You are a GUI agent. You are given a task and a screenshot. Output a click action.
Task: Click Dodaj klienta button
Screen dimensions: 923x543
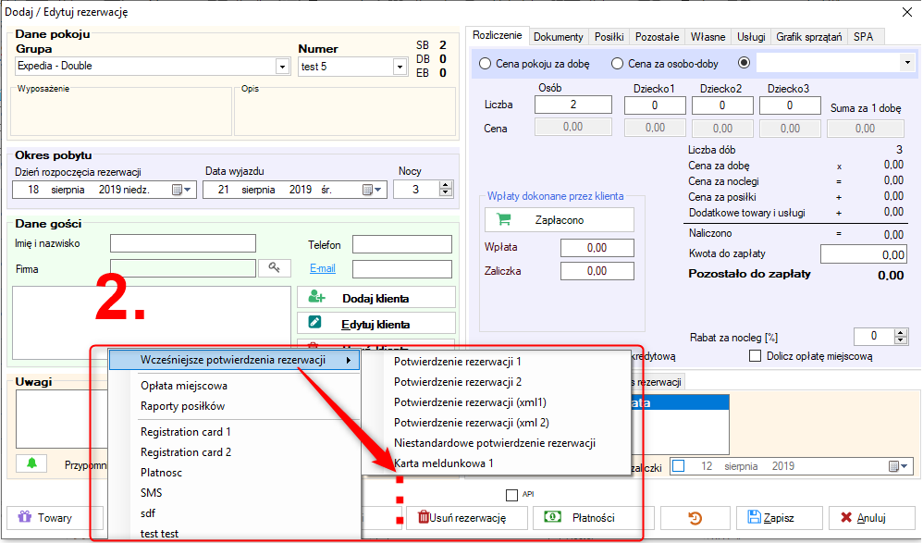(x=376, y=298)
